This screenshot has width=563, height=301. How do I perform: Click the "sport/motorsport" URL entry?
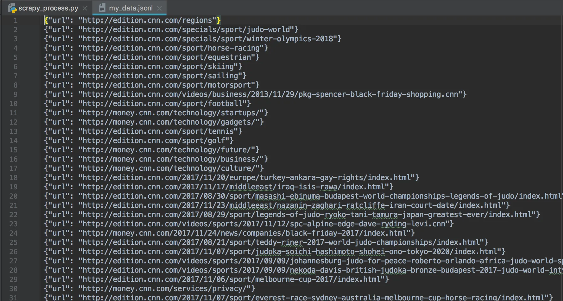click(x=152, y=85)
